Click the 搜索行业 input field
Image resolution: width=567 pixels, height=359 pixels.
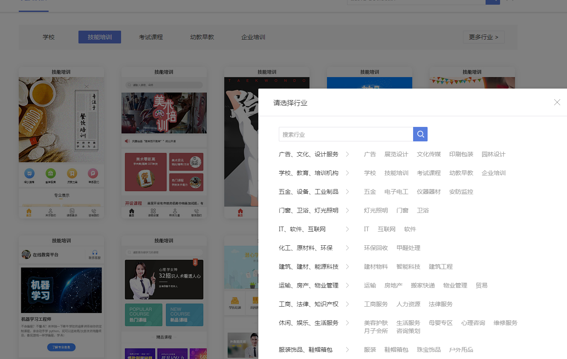[x=345, y=134]
